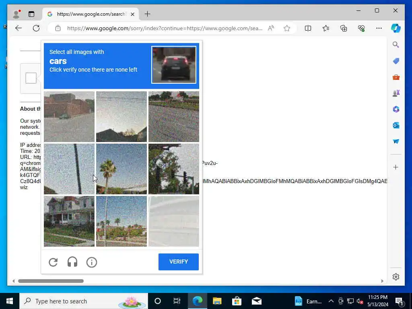Screen dimensions: 412x309
Task: Select the faded white blank tile
Action: (174, 221)
